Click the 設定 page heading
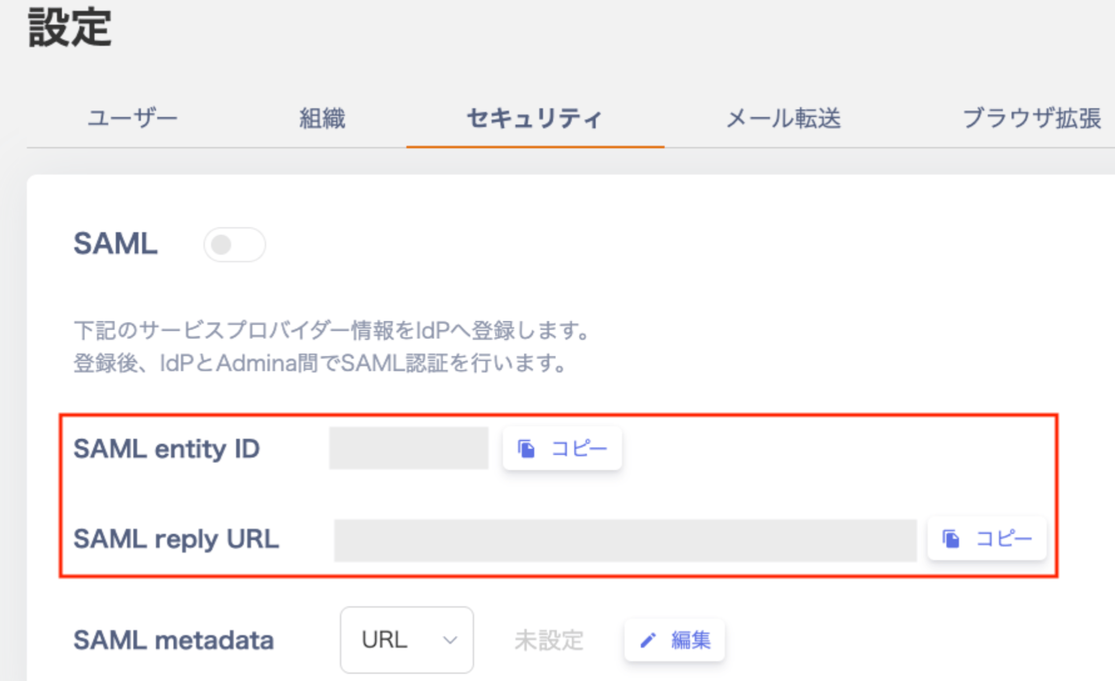Viewport: 1115px width, 681px height. click(70, 27)
